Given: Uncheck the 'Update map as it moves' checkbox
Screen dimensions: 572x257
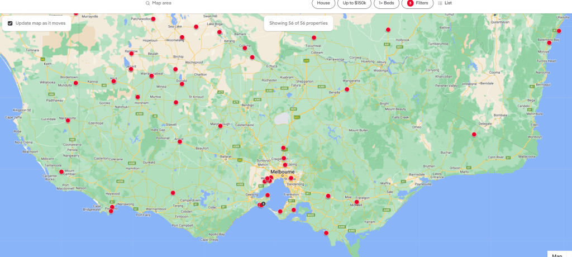Looking at the screenshot, I should pyautogui.click(x=10, y=23).
